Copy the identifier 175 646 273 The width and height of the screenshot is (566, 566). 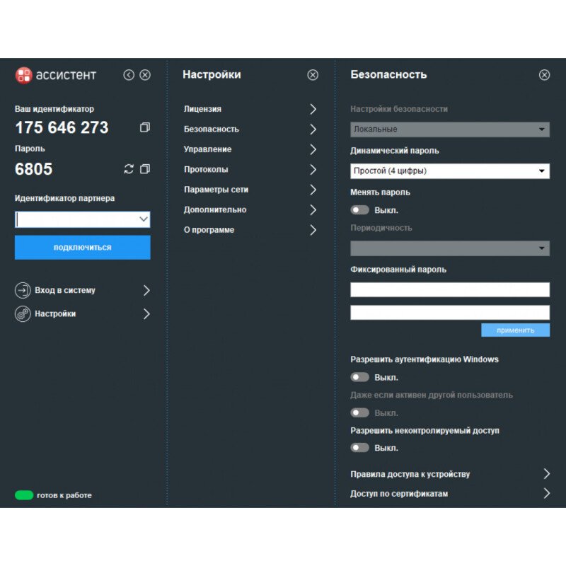click(x=145, y=128)
